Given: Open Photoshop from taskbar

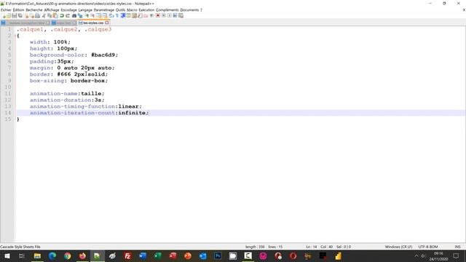Looking at the screenshot, I should [x=218, y=255].
